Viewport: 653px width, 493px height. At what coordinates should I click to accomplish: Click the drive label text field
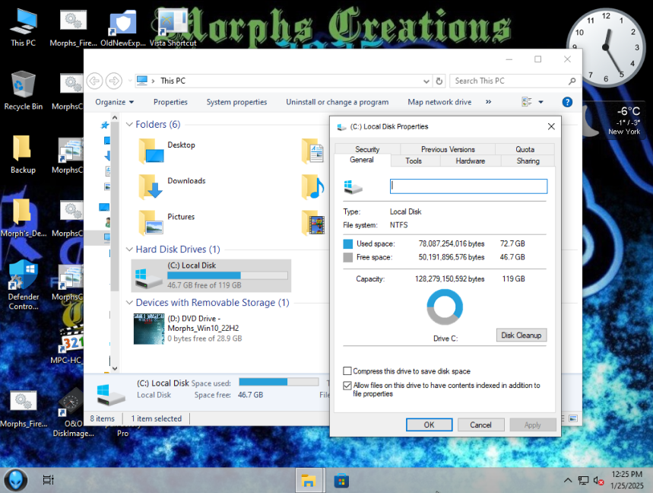pyautogui.click(x=468, y=186)
